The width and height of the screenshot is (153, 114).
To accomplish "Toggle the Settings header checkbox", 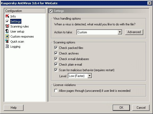I will point(51,11).
